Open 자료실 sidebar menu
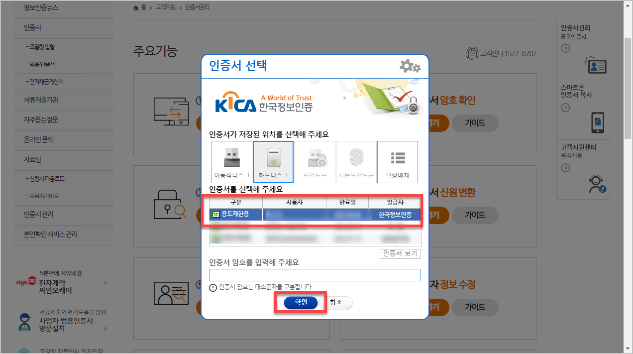 [32, 160]
